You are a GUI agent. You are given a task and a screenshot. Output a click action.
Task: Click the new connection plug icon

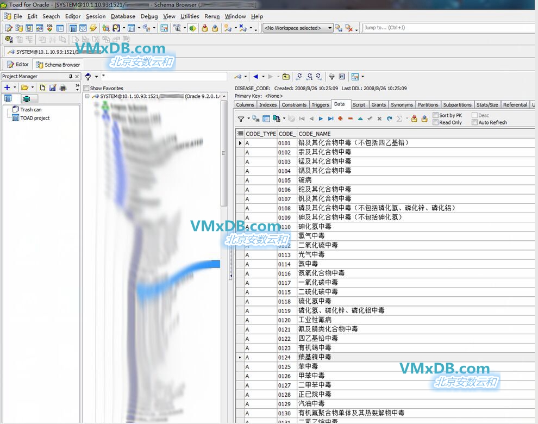click(x=228, y=28)
